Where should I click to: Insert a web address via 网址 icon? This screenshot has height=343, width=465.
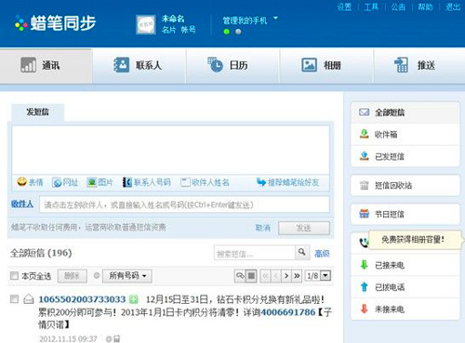click(x=57, y=182)
